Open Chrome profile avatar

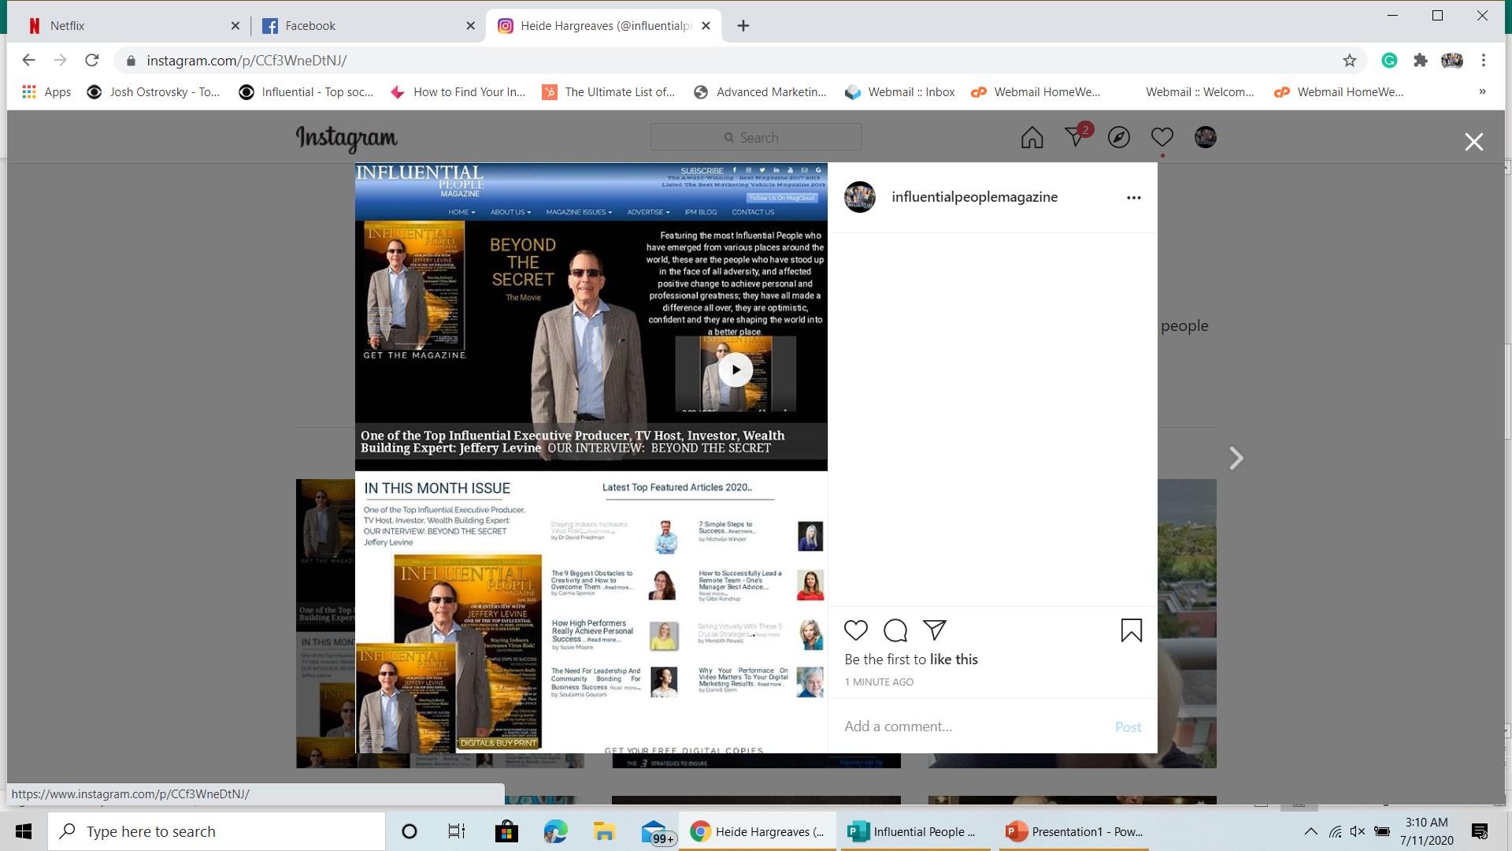[1452, 61]
